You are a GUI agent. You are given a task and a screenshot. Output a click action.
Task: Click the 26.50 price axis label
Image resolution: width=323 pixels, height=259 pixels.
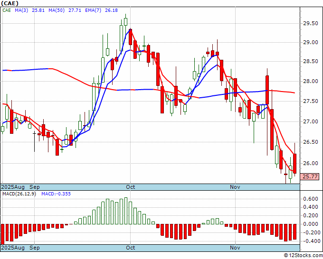pos(311,142)
